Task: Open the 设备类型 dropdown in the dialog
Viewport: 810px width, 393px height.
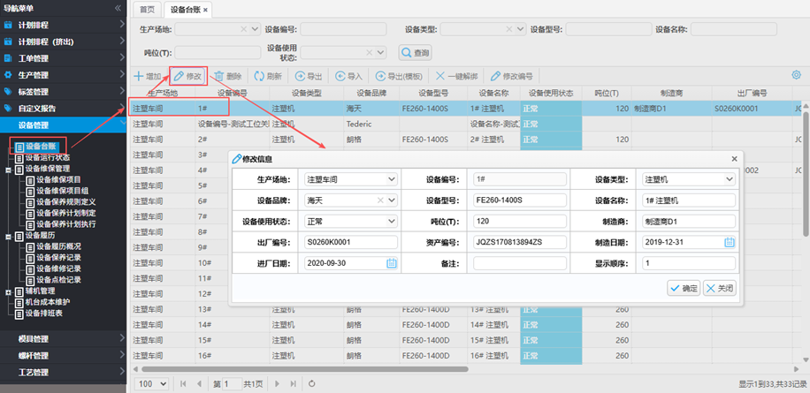Action: (x=729, y=179)
